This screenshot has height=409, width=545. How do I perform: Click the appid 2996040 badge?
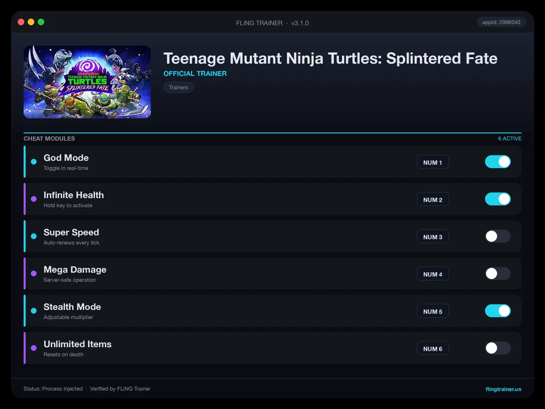501,22
